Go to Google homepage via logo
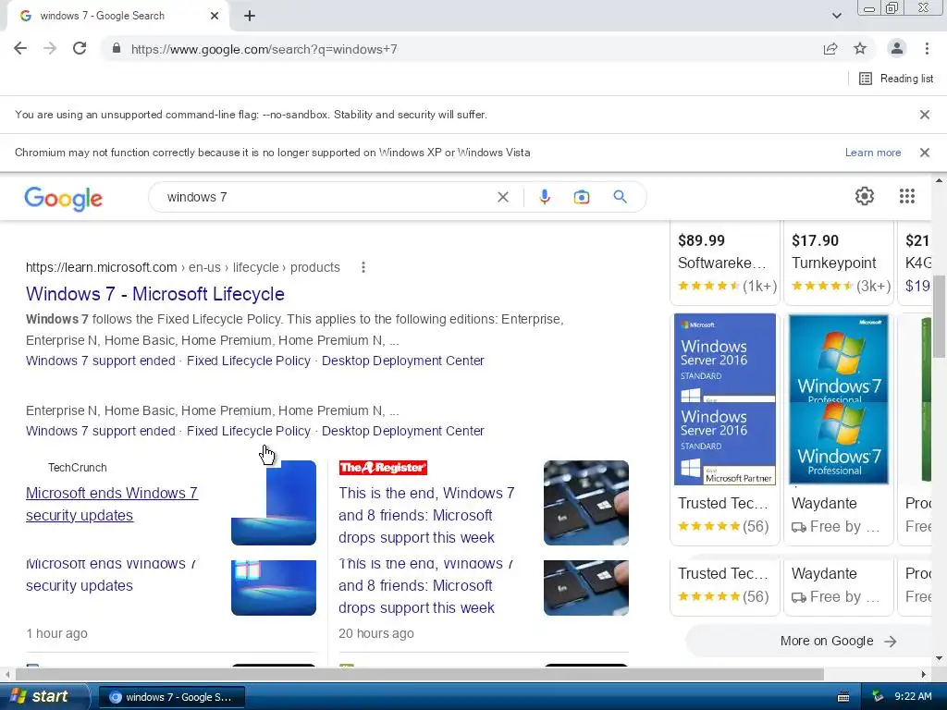 coord(64,198)
